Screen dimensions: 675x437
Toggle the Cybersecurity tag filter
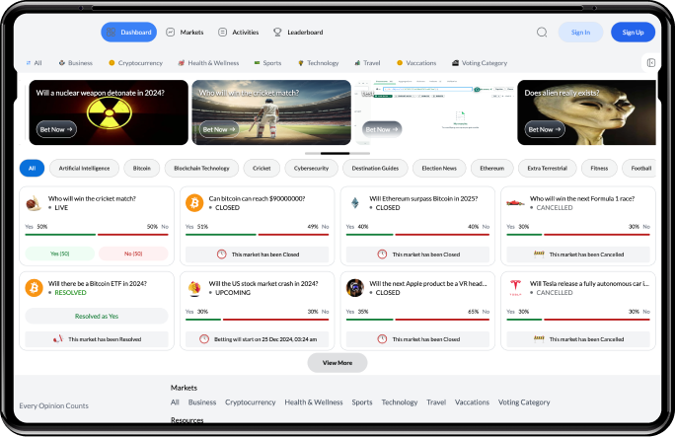pyautogui.click(x=312, y=169)
